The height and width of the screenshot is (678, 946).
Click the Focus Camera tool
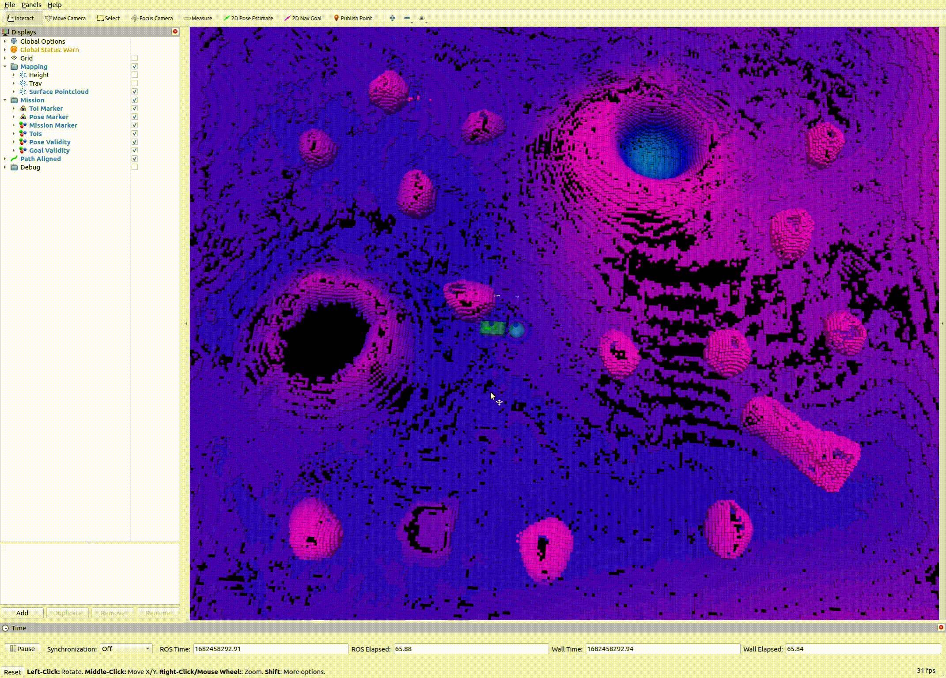point(152,18)
